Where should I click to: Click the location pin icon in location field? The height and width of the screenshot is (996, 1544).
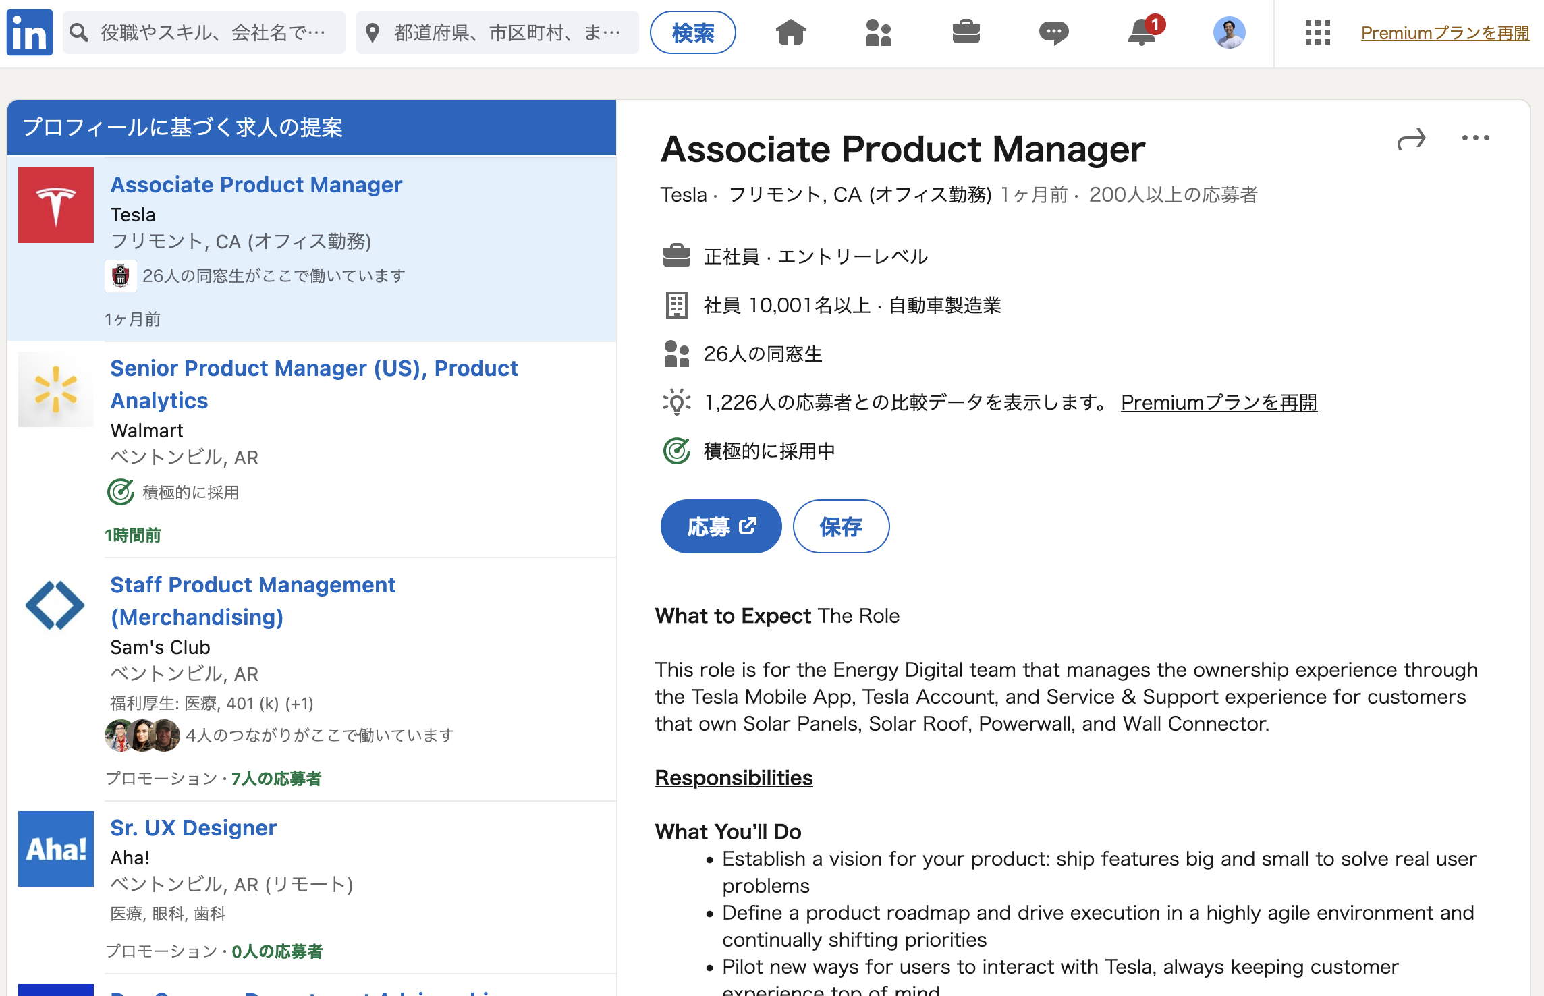tap(373, 32)
